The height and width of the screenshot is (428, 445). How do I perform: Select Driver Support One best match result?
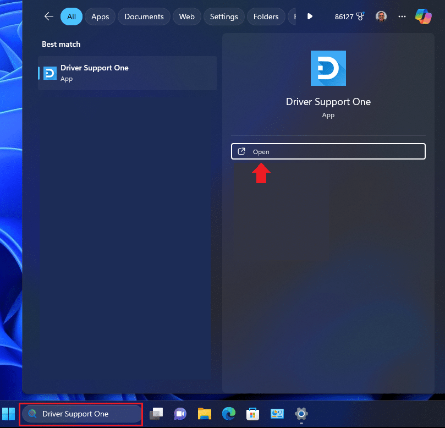127,73
